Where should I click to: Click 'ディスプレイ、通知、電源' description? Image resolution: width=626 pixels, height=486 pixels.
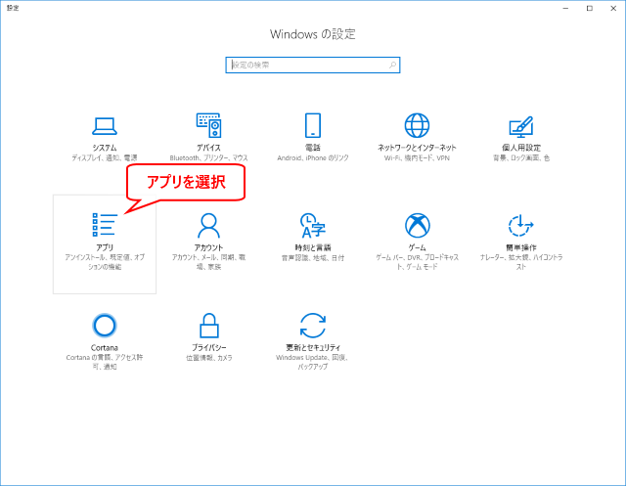[x=105, y=158]
